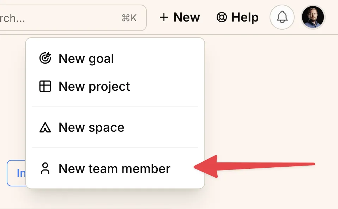Click the plus icon next to New
The image size is (338, 209).
[164, 17]
